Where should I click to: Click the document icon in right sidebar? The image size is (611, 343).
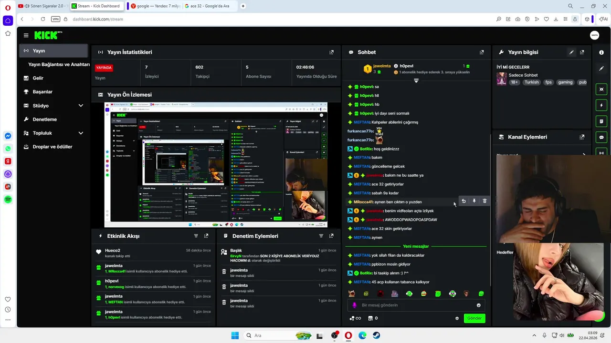(x=601, y=121)
